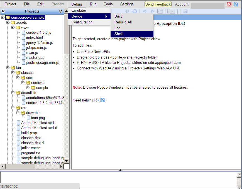The height and width of the screenshot is (189, 242).
Task: Select Configuration in Debug menu
Action: click(89, 22)
